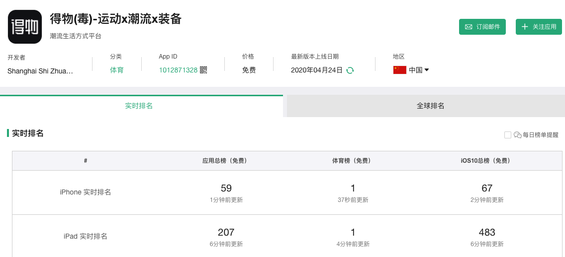The height and width of the screenshot is (257, 565).
Task: Click the iPad sports rank 1 cell
Action: click(353, 232)
